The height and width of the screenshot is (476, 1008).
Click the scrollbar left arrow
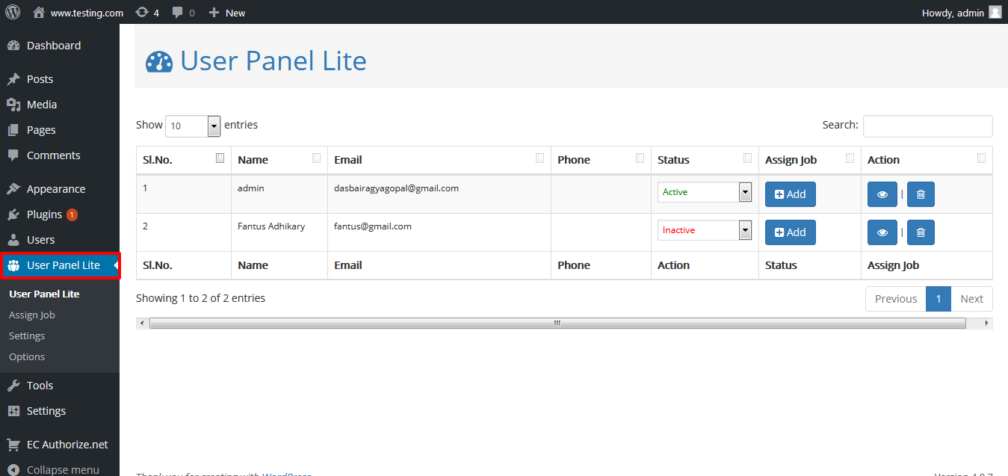point(142,323)
